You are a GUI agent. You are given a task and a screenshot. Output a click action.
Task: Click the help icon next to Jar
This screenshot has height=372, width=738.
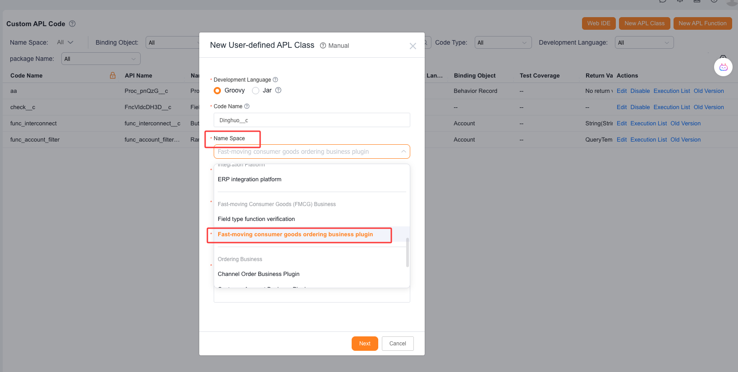[278, 90]
